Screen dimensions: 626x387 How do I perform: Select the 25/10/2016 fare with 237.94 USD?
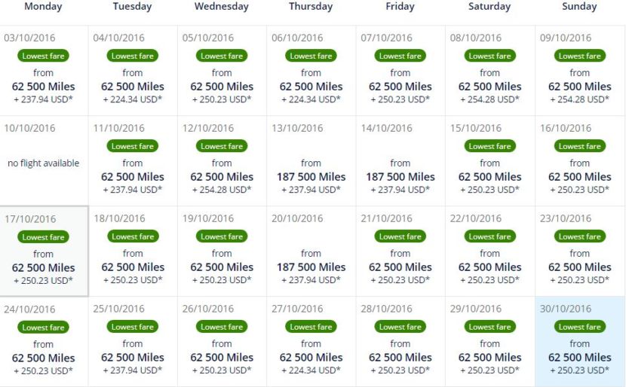pos(133,341)
